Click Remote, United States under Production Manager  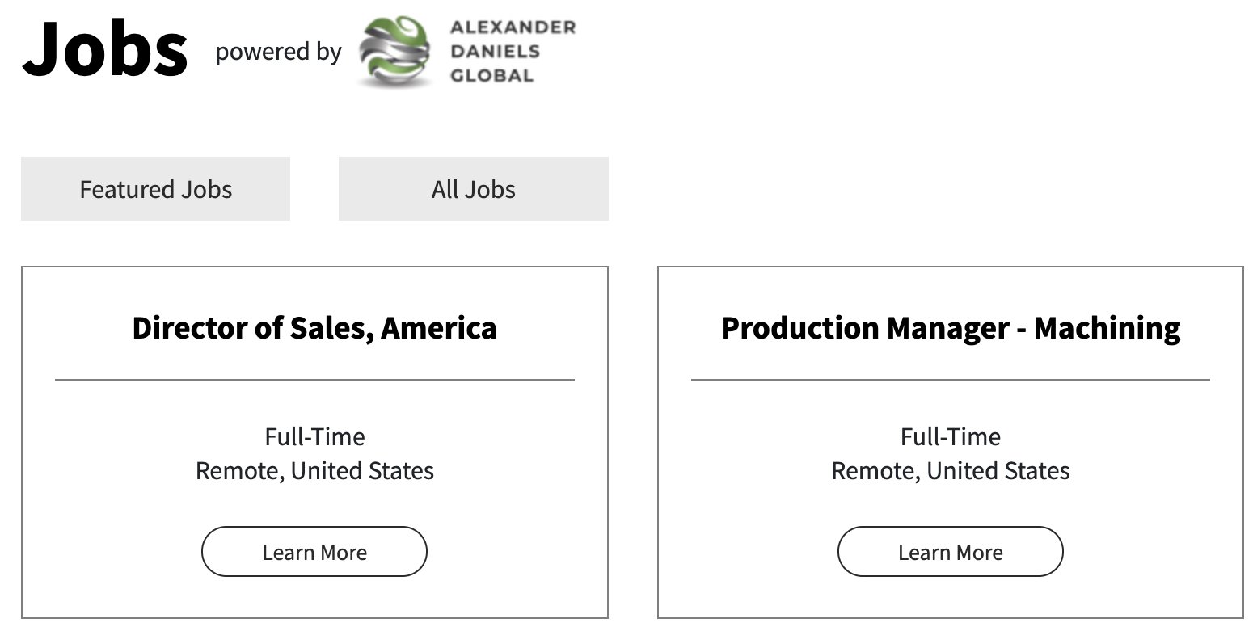[x=950, y=471]
